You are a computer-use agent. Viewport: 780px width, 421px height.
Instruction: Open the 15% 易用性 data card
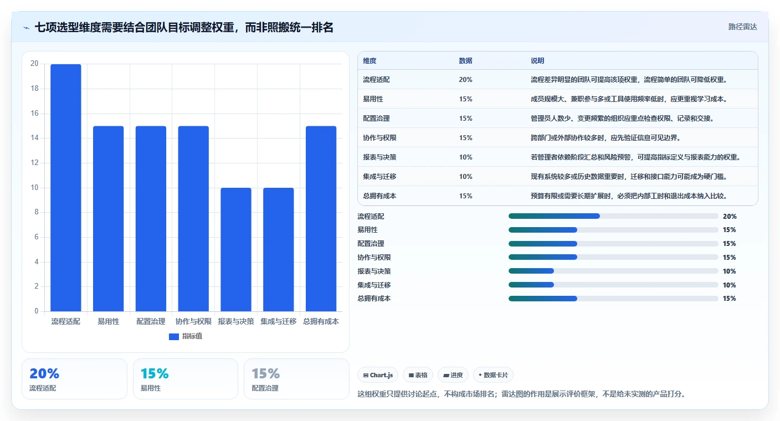[186, 379]
